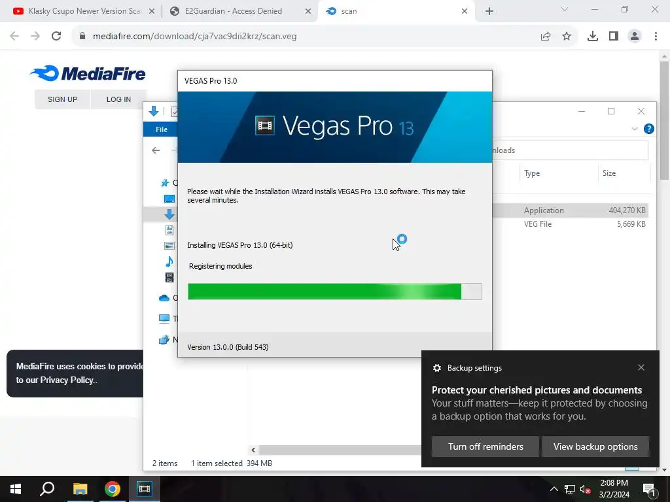Viewport: 670px width, 502px height.
Task: Click the clock 2:08 PM
Action: [x=614, y=483]
